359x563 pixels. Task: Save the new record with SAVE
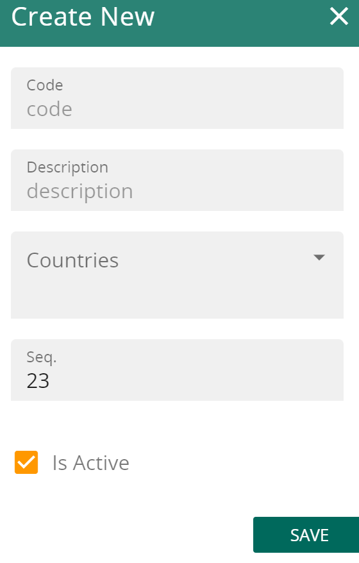pos(306,535)
